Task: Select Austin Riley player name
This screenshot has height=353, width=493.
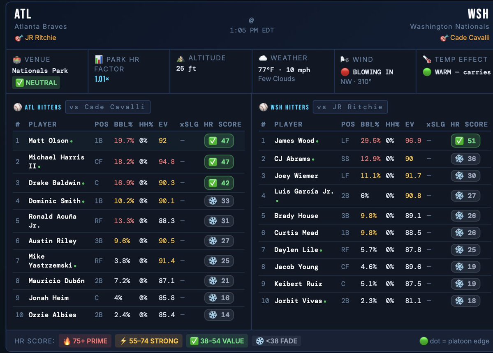Action: [x=53, y=241]
